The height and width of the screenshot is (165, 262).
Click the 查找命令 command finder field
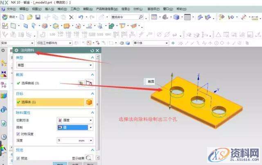click(x=127, y=17)
